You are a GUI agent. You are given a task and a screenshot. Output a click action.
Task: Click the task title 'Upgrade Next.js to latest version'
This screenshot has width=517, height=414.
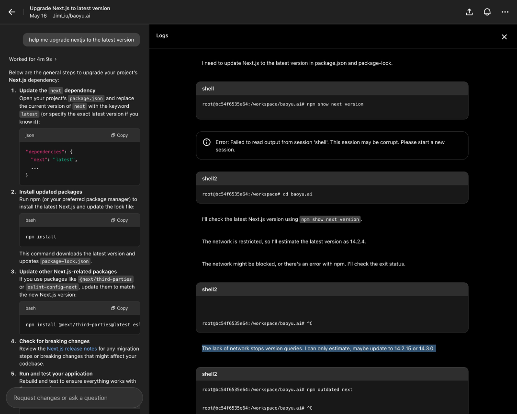(70, 8)
